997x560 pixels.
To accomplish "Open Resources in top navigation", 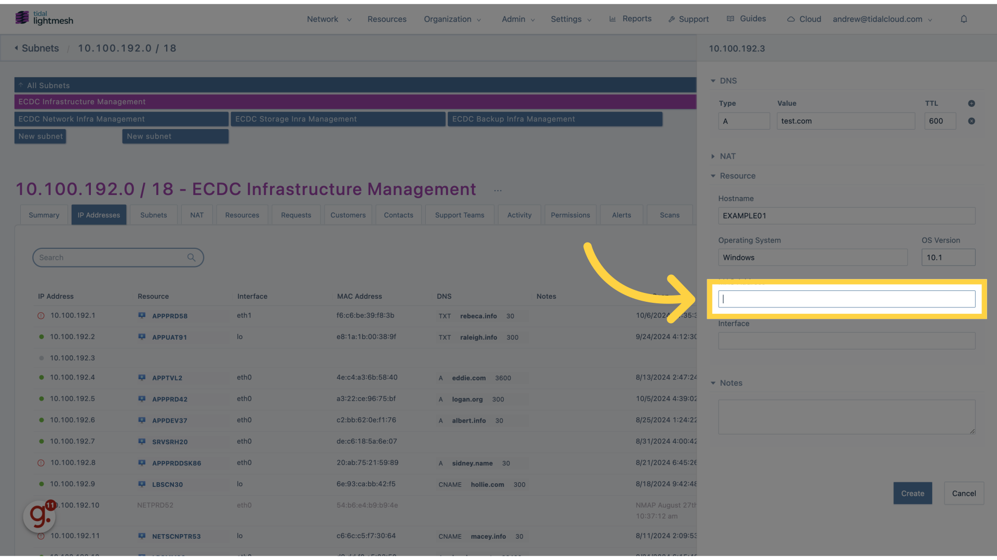I will tap(387, 19).
